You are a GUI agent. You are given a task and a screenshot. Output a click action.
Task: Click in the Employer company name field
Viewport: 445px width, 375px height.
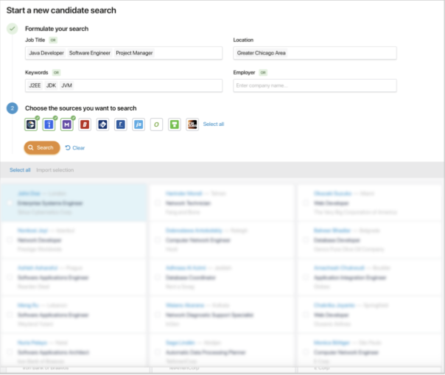click(x=315, y=86)
